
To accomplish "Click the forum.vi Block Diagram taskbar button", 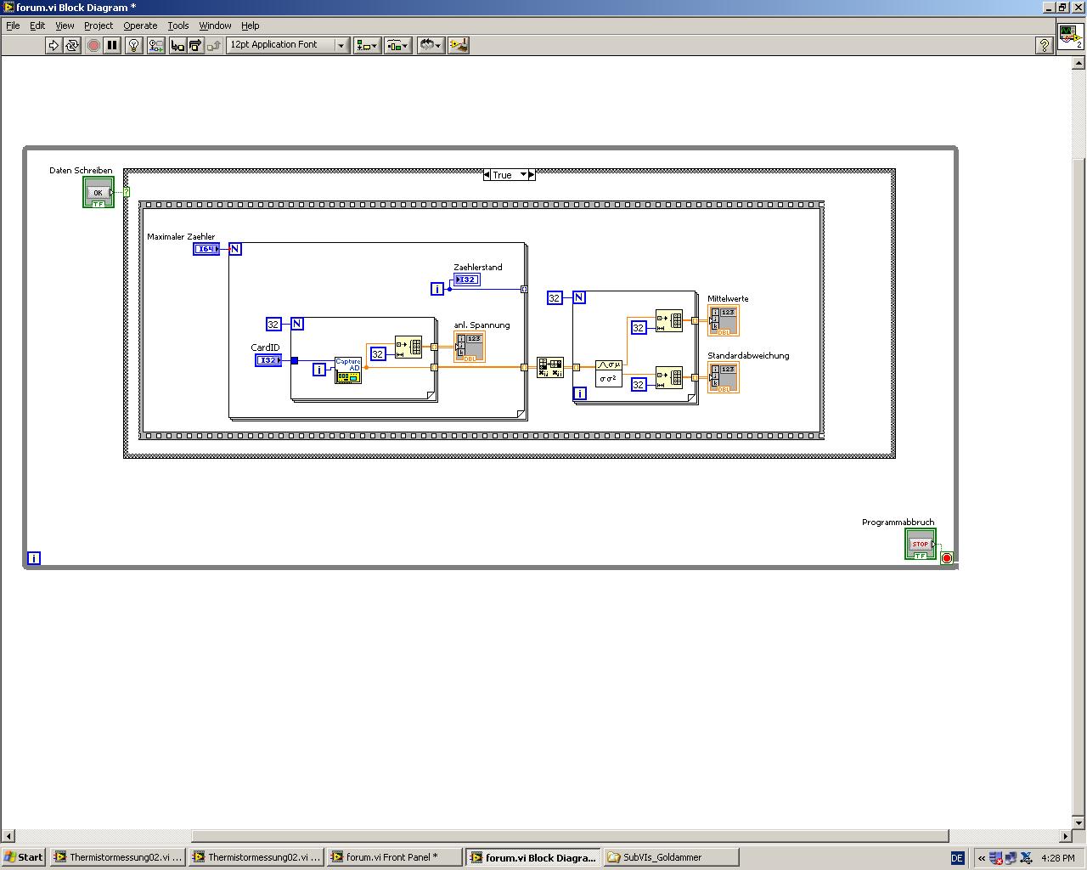I will pyautogui.click(x=533, y=857).
